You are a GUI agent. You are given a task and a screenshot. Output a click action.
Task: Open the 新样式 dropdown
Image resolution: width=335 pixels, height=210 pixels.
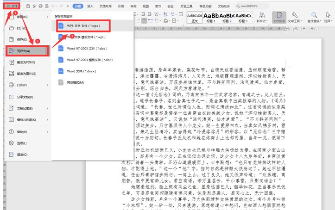(262, 18)
